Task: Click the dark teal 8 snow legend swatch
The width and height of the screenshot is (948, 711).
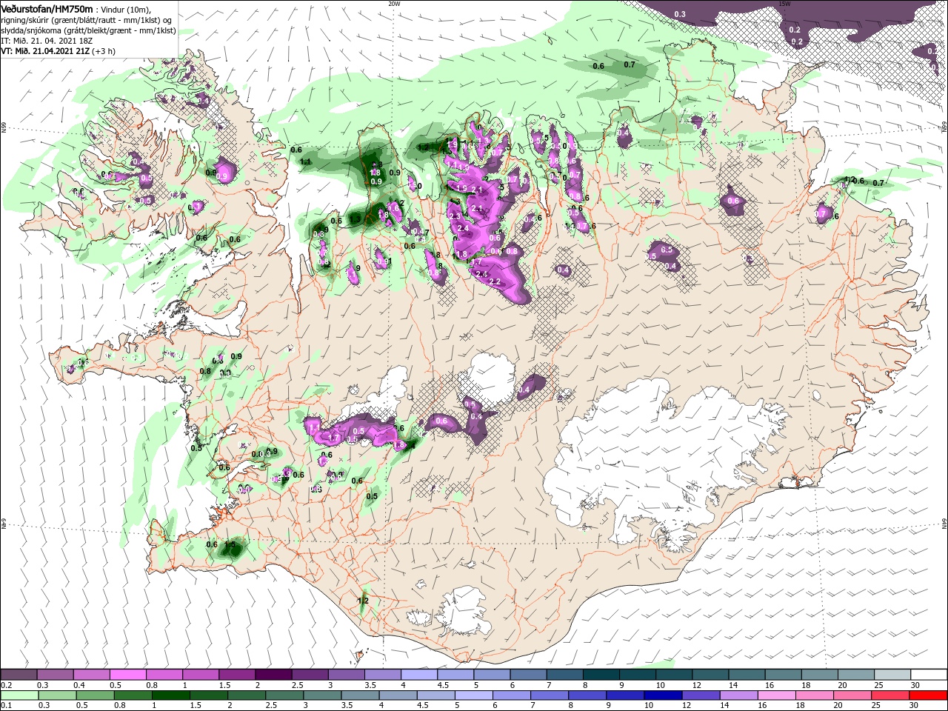Action: pyautogui.click(x=601, y=675)
